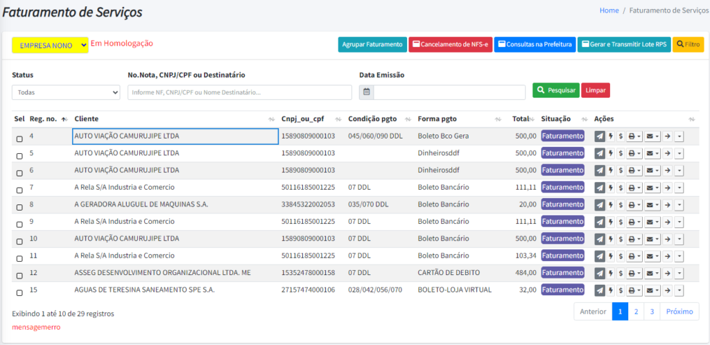The image size is (710, 345).
Task: Sort table by Cliente column
Action: (x=271, y=119)
